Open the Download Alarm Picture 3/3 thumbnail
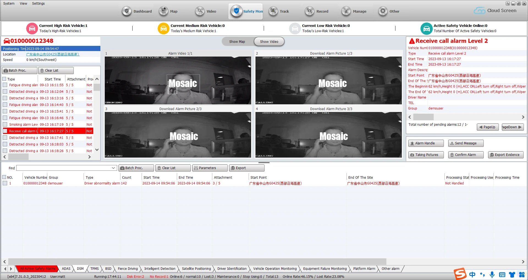The image size is (528, 280). 329,135
